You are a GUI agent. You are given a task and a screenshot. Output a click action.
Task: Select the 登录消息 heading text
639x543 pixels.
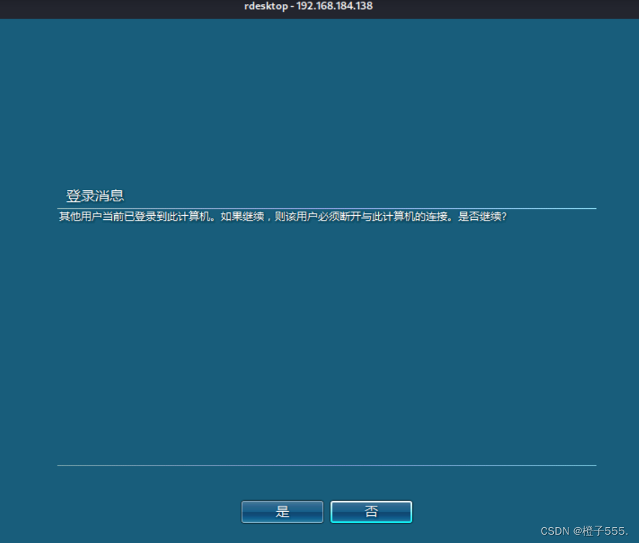point(95,196)
